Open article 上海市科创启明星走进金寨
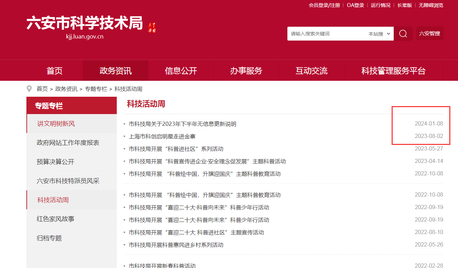This screenshot has height=268, width=458. tap(162, 136)
